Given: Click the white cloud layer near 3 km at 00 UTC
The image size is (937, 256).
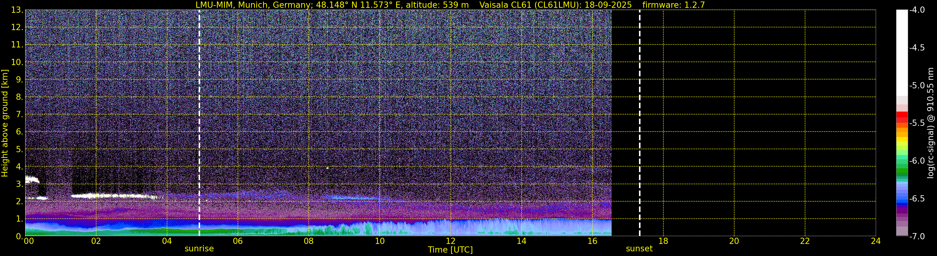Looking at the screenshot, I should point(32,179).
